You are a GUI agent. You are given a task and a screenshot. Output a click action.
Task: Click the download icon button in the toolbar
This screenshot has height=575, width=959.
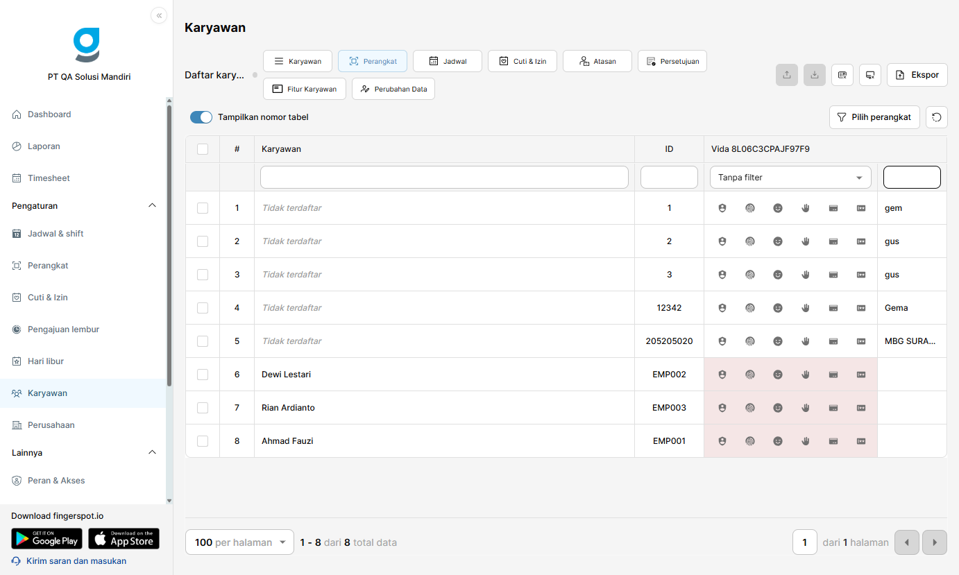[815, 75]
